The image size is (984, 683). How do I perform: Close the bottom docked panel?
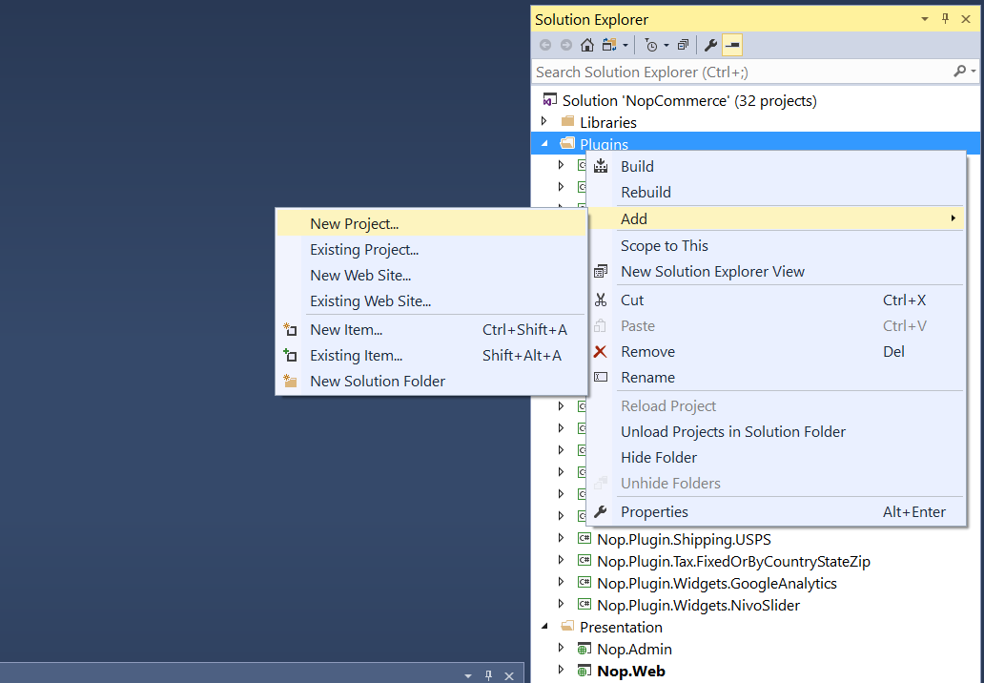509,675
